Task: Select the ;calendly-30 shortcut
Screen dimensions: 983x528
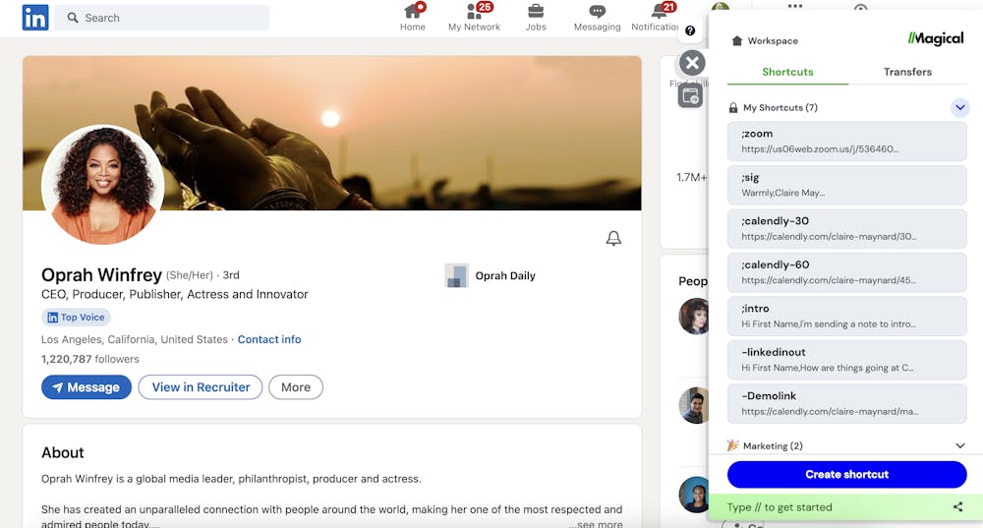Action: click(x=847, y=229)
